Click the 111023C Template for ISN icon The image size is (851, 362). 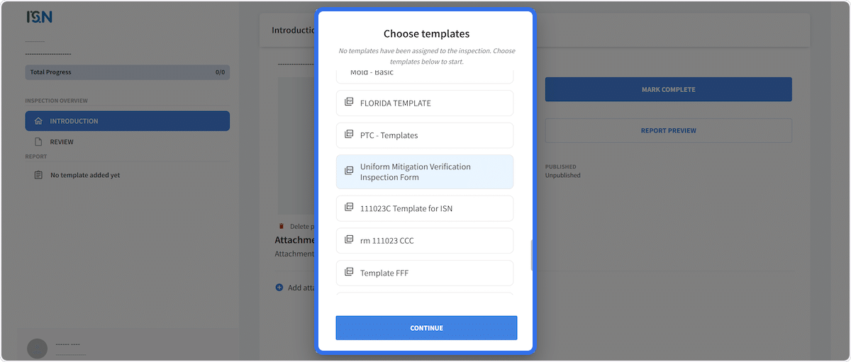(x=349, y=208)
